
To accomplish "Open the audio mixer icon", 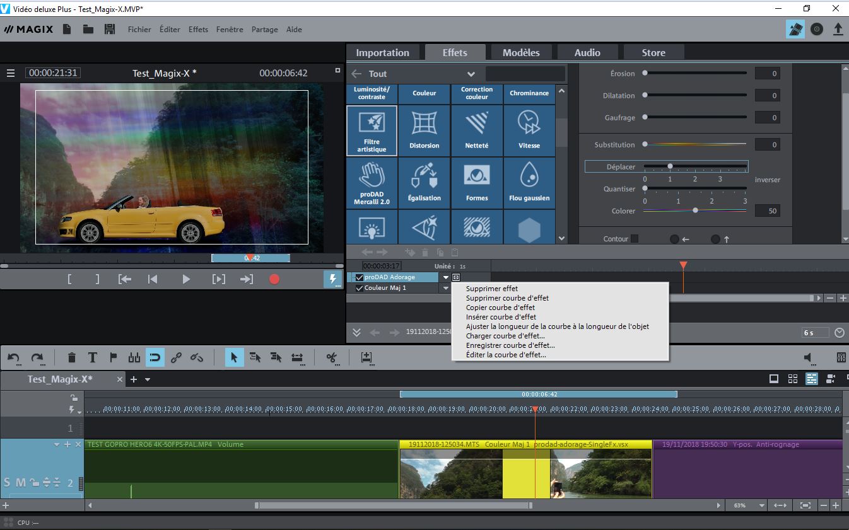I will (x=840, y=357).
